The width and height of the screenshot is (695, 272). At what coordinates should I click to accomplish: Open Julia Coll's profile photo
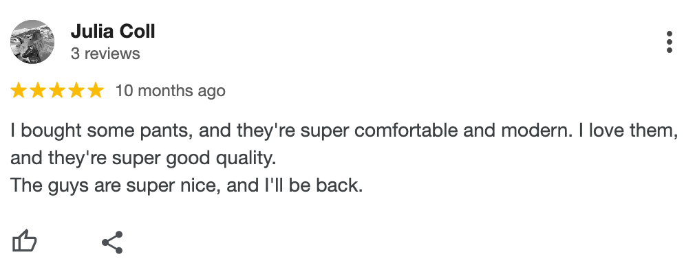click(x=32, y=42)
